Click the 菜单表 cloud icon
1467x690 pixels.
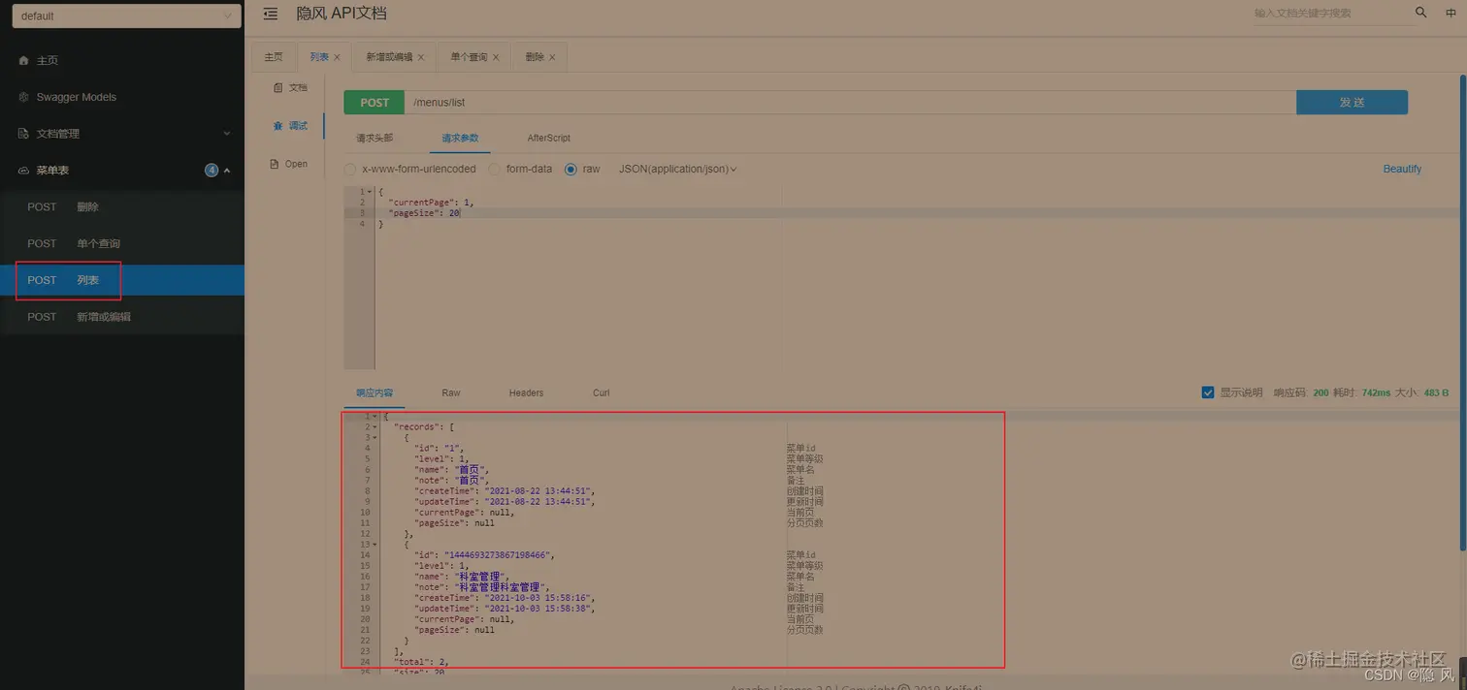tap(23, 171)
